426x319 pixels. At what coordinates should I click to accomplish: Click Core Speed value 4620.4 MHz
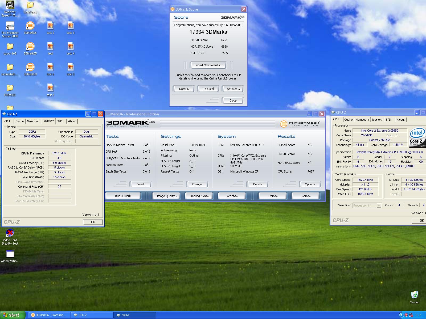point(365,180)
